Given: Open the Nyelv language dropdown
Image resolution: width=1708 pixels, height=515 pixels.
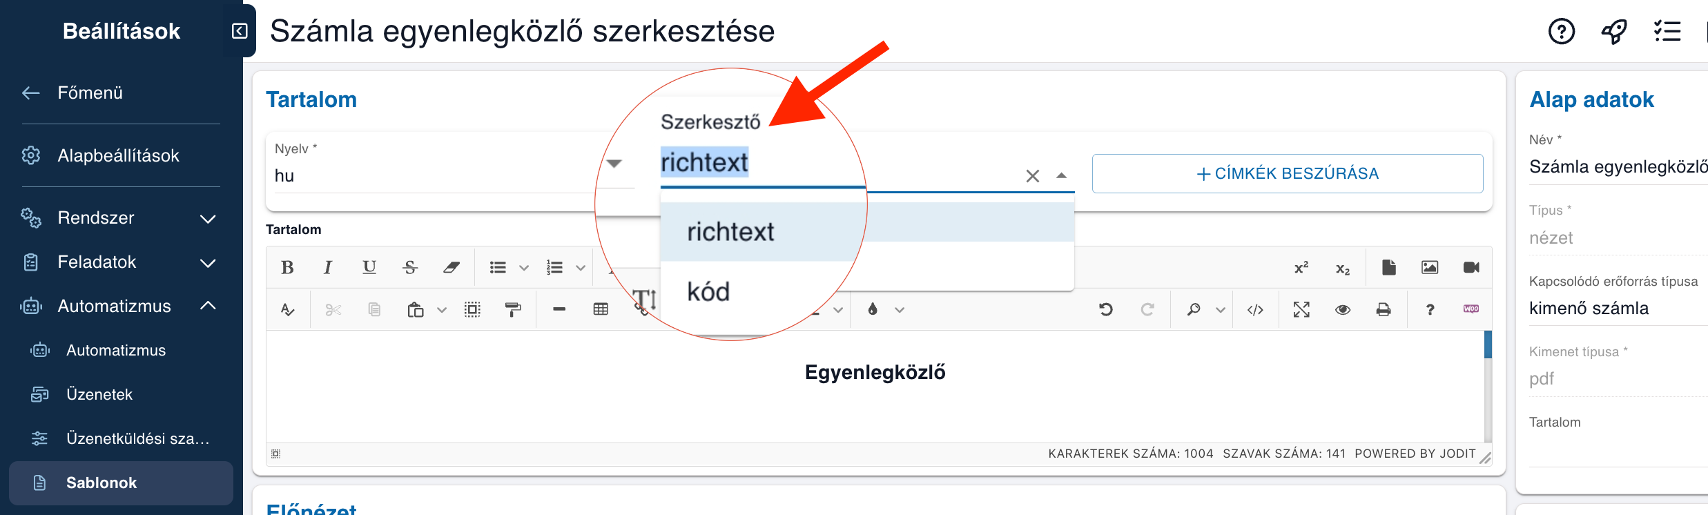Looking at the screenshot, I should (614, 164).
